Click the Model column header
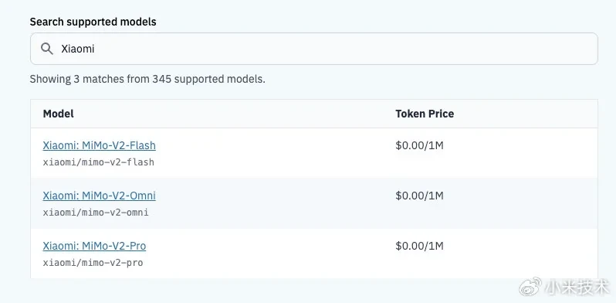Viewport: 616px width, 303px height. (x=58, y=114)
